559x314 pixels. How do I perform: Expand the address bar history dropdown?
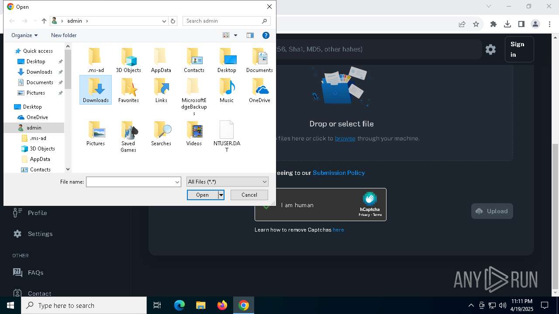pyautogui.click(x=164, y=21)
